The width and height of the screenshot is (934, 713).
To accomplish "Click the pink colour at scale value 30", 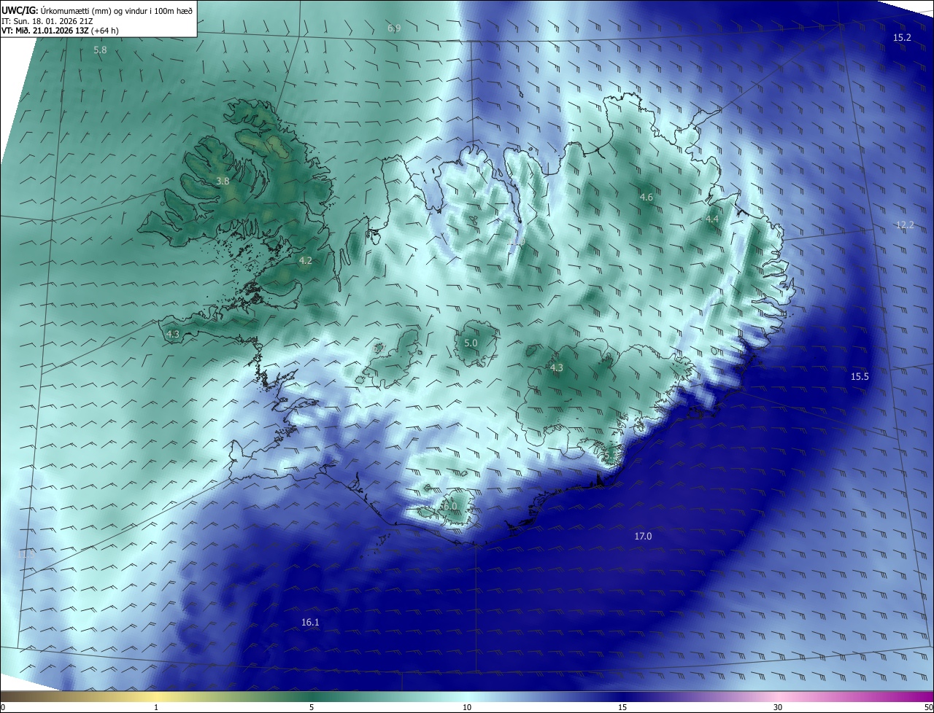I will pos(778,696).
